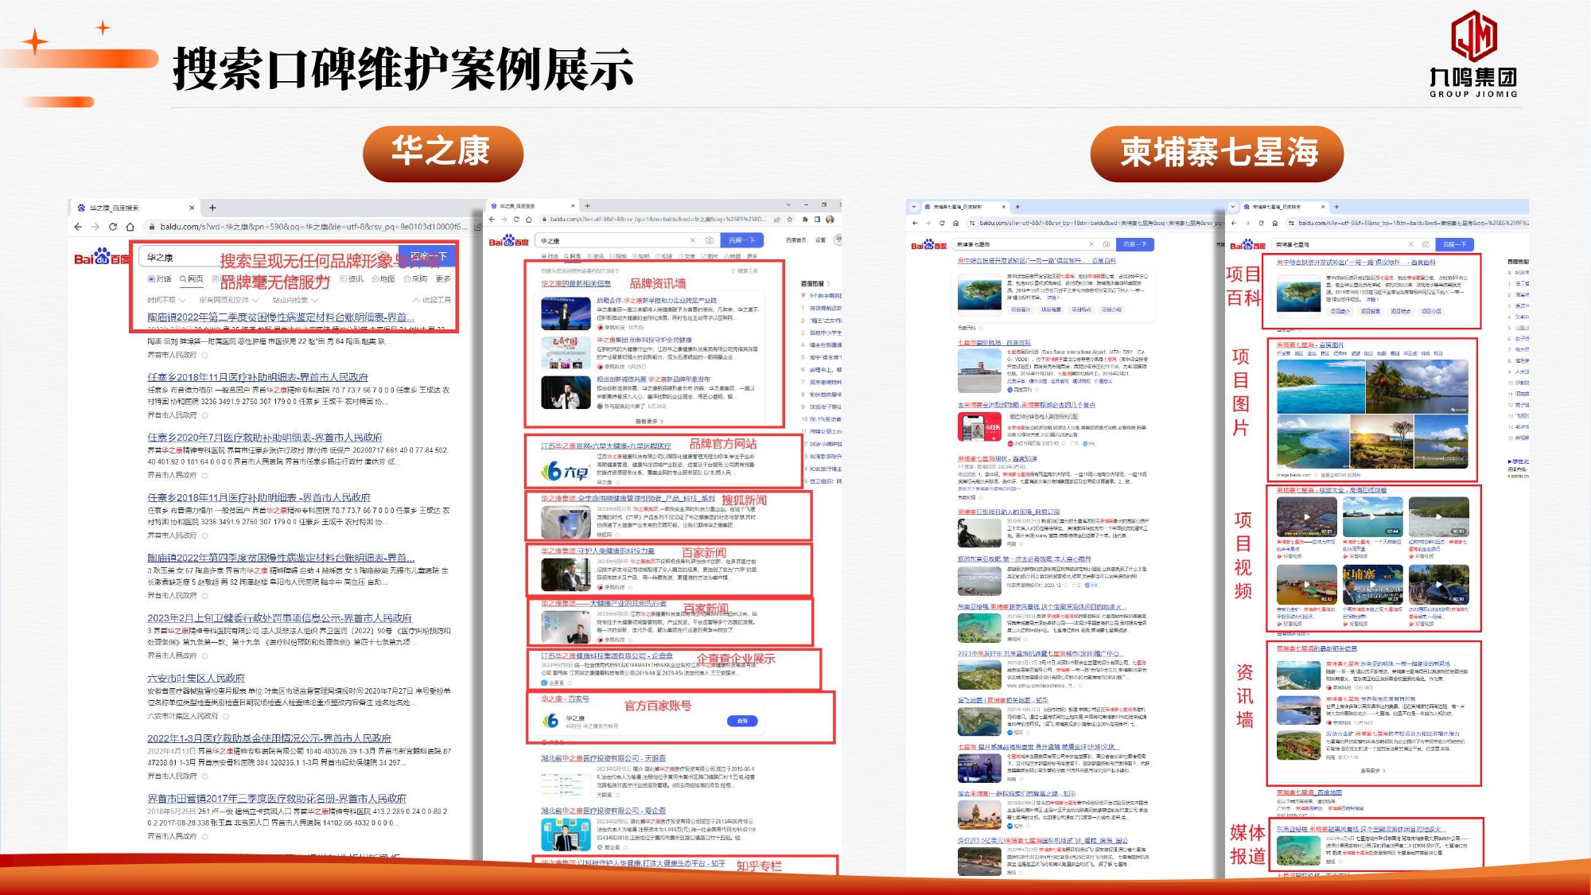The image size is (1591, 895).
Task: Click reload icon in first 华之康 browser window
Action: coord(112,227)
